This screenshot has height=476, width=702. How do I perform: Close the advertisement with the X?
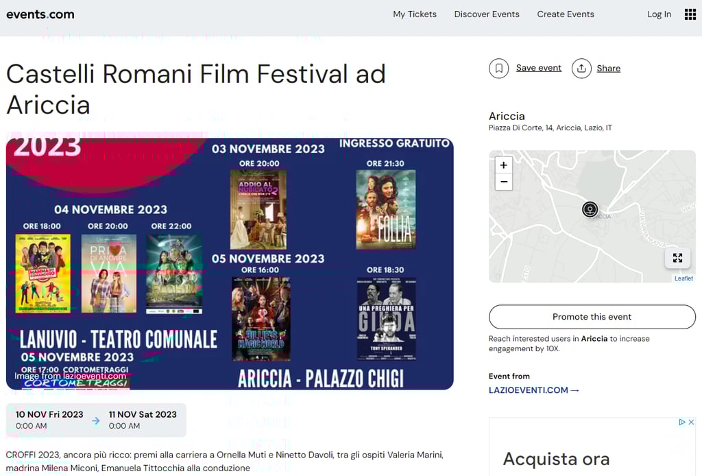point(691,423)
